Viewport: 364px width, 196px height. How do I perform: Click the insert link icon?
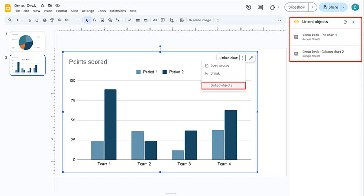[155, 20]
